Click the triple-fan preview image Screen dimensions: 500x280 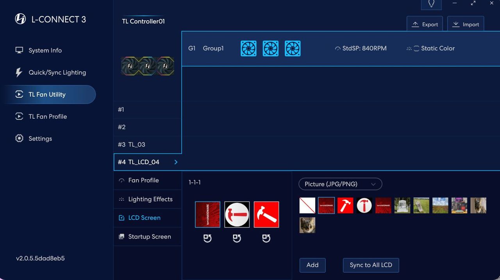click(147, 66)
